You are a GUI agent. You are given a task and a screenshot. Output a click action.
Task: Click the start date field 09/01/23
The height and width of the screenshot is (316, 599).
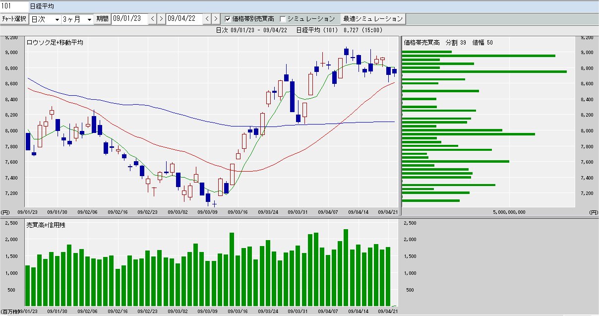point(130,19)
